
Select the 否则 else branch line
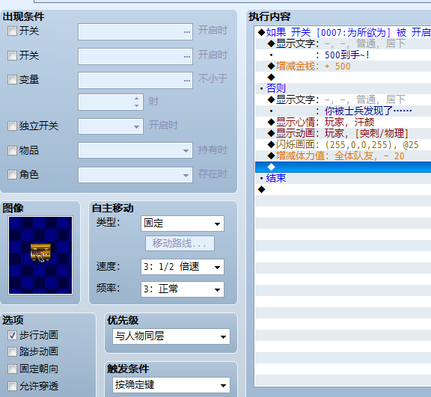343,88
